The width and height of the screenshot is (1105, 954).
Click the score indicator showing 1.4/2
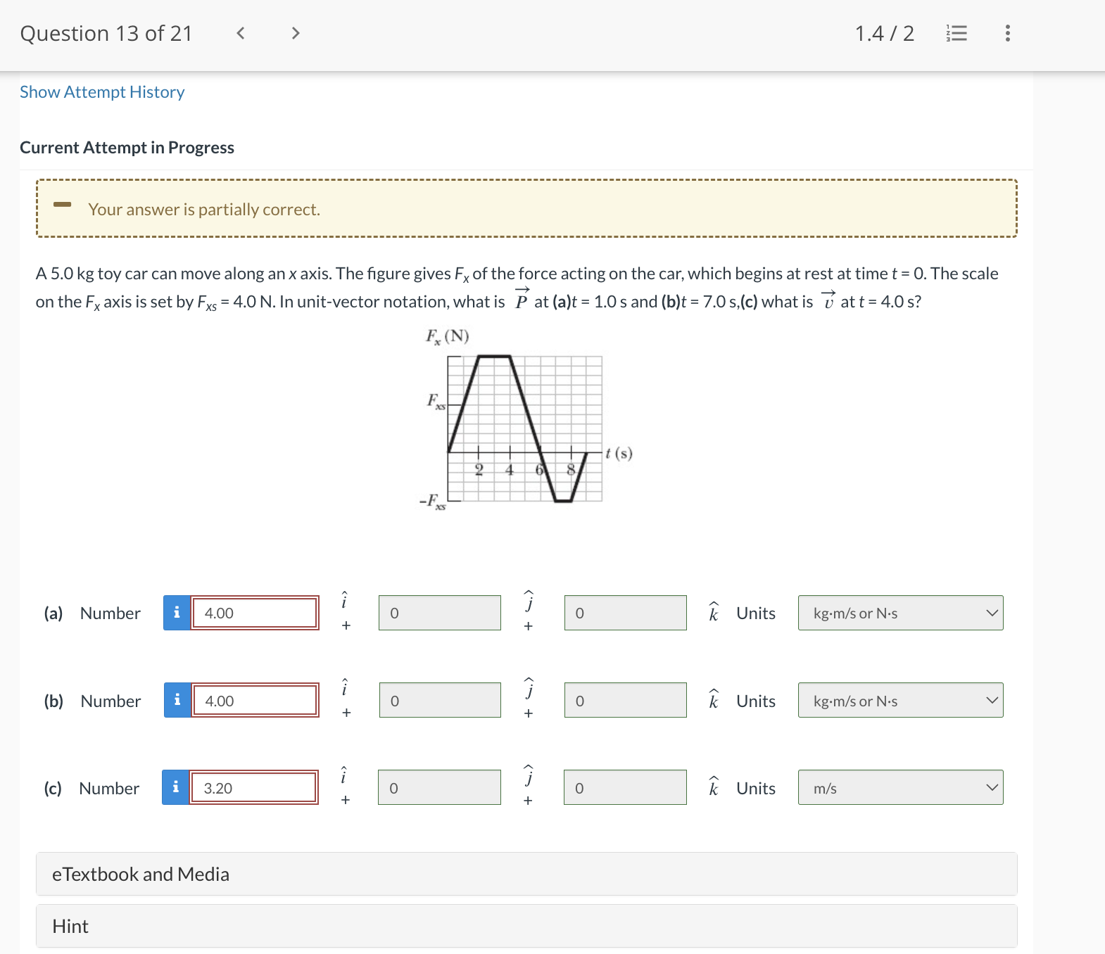click(884, 32)
